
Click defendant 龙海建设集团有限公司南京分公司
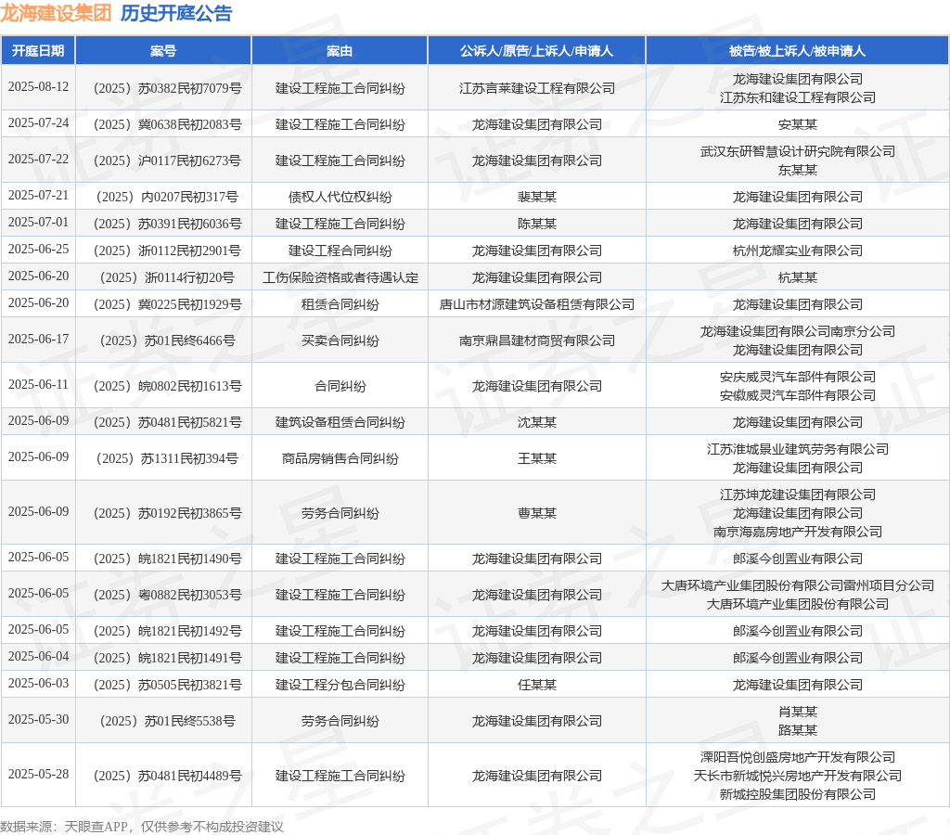(797, 331)
